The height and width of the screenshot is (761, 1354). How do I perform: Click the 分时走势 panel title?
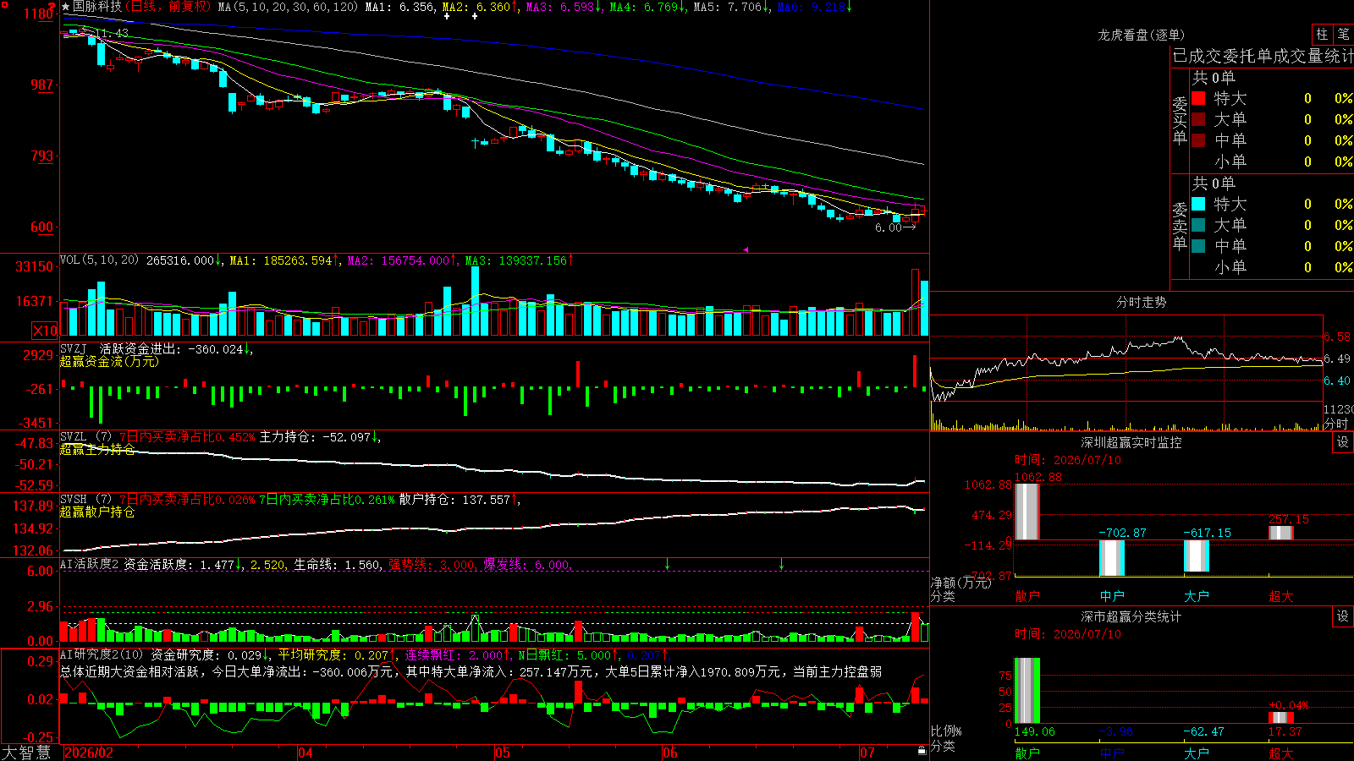(1141, 302)
